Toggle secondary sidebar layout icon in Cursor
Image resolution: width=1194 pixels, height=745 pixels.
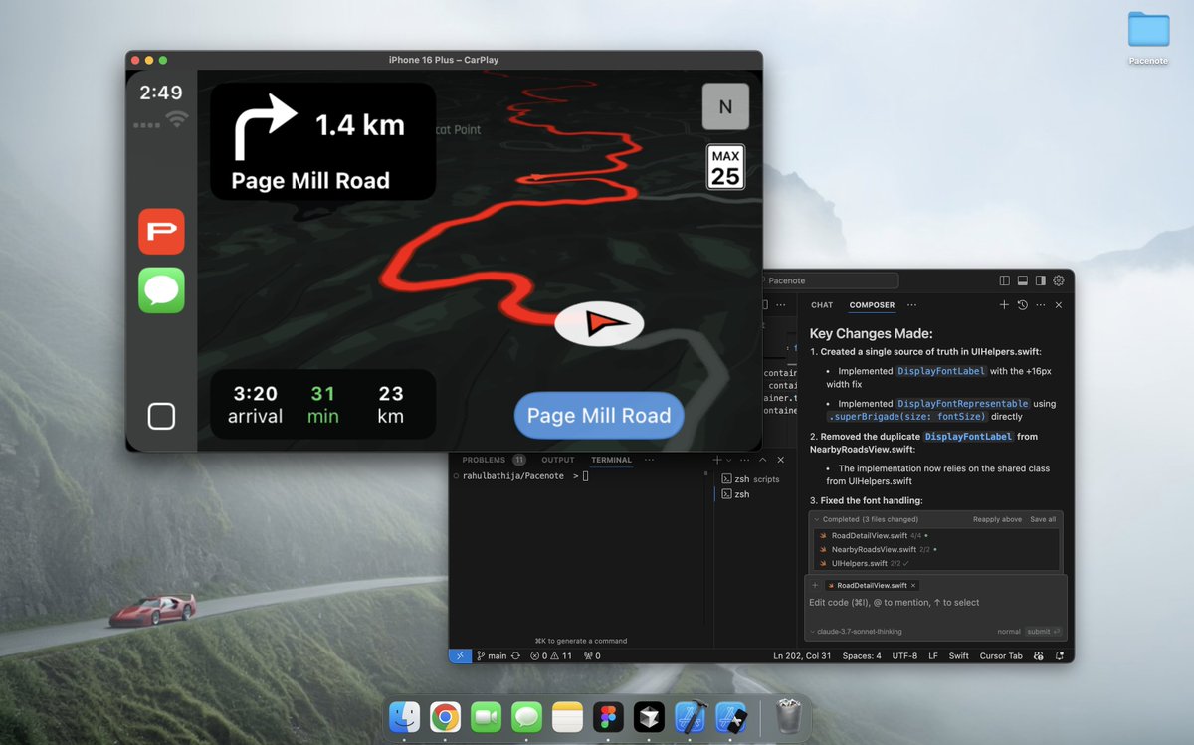pyautogui.click(x=1040, y=280)
